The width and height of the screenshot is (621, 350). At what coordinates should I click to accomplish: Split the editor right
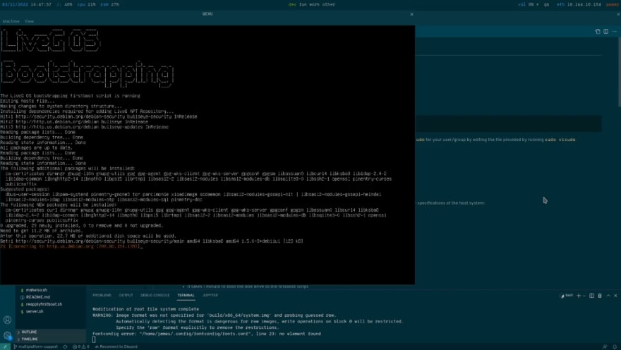606,31
